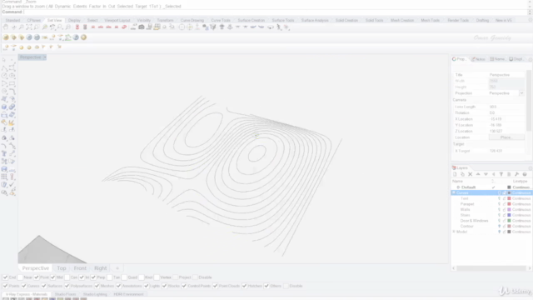
Task: Select the Pan view hand icon
Action: coord(6,27)
